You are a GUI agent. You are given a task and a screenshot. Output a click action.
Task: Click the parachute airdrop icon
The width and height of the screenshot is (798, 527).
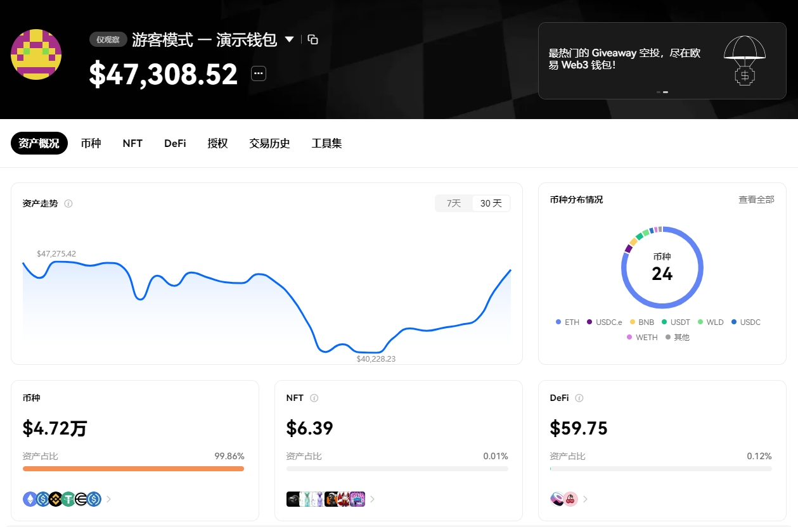[744, 61]
